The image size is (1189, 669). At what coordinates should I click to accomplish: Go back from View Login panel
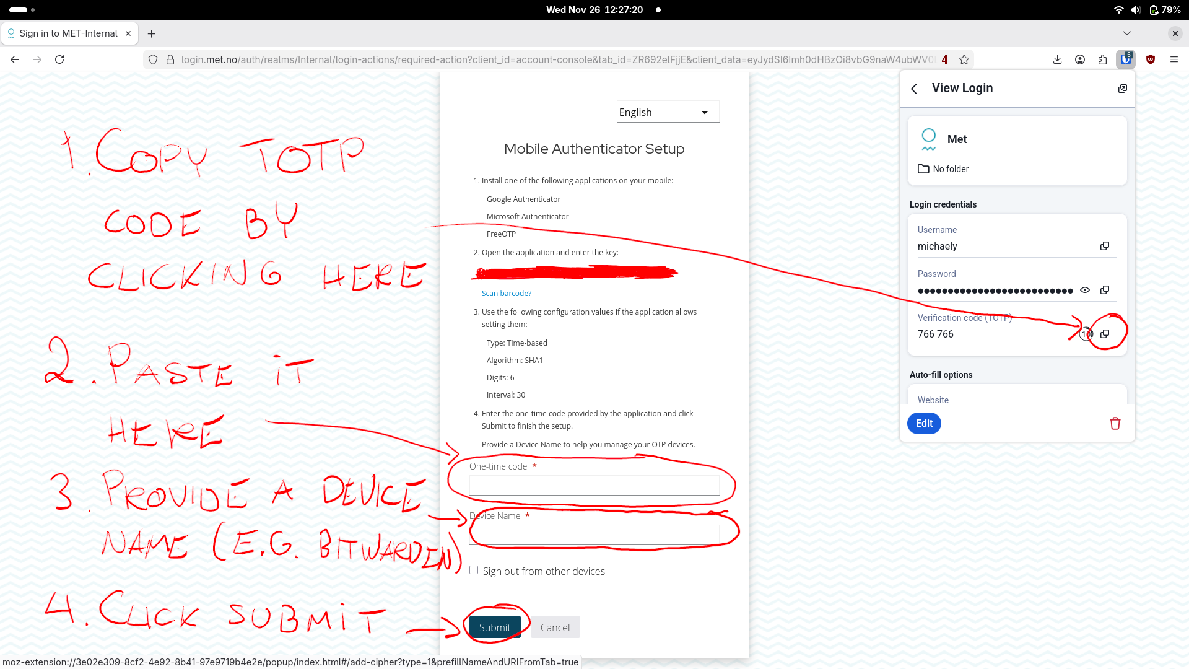(x=914, y=89)
